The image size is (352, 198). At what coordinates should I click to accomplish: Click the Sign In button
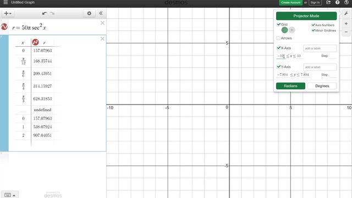(315, 2)
